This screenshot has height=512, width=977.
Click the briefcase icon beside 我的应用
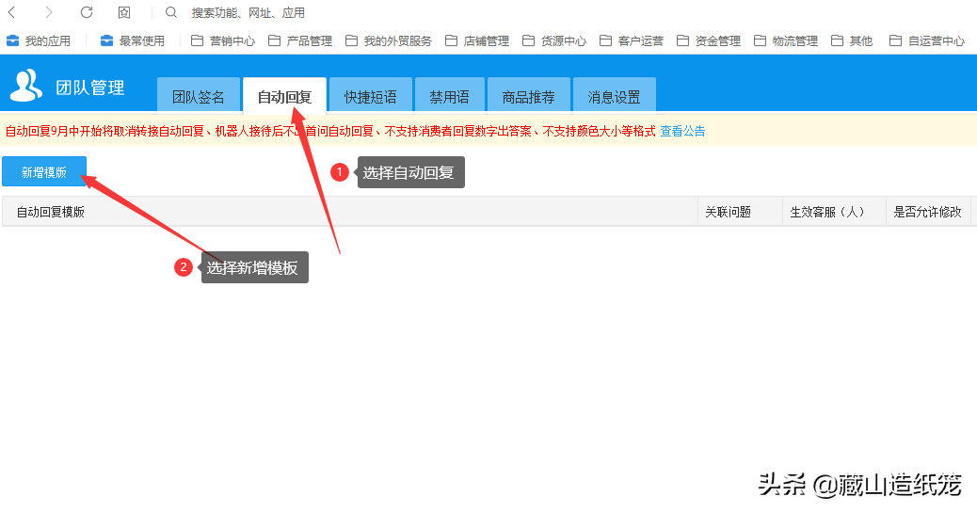[x=12, y=41]
